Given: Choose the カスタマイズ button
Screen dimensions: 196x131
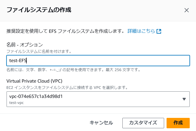Looking at the screenshot, I should pyautogui.click(x=143, y=123).
